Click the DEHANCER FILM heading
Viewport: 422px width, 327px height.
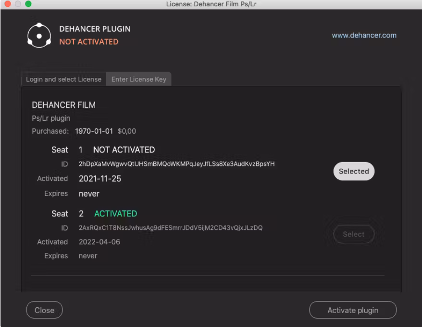coord(64,105)
